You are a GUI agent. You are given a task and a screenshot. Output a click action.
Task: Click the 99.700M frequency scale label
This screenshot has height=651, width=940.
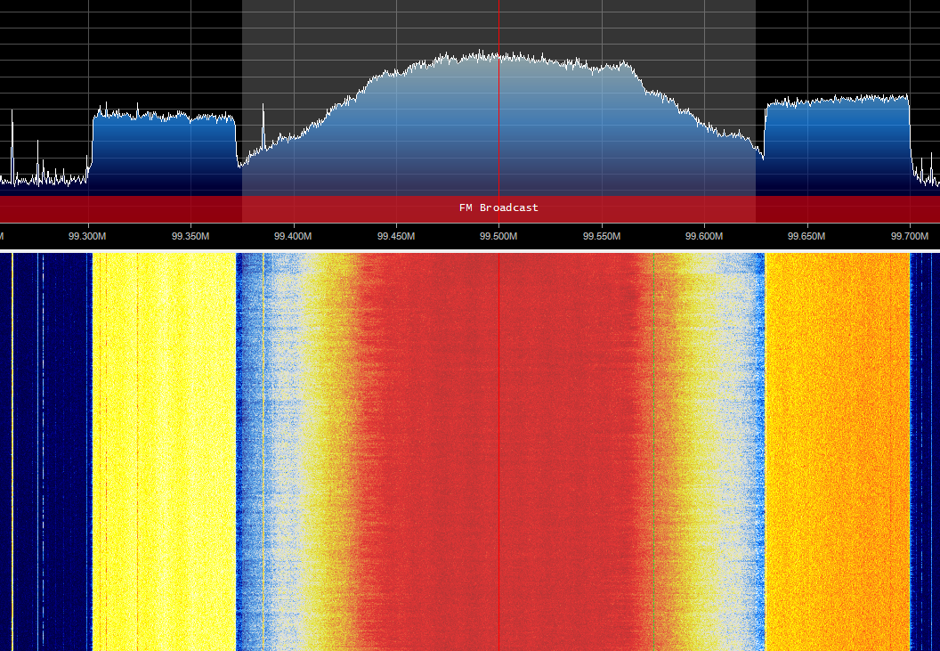point(910,236)
